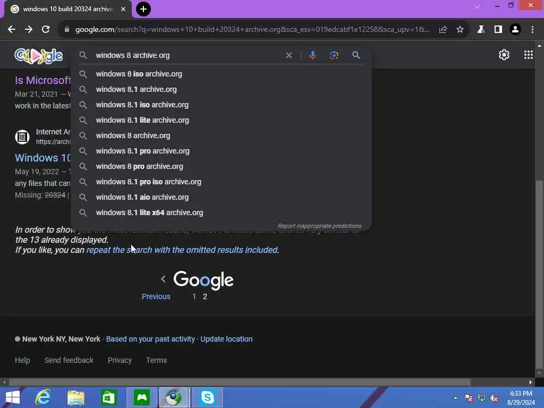Open the Privacy footer link
Viewport: 544px width, 408px height.
tap(120, 360)
